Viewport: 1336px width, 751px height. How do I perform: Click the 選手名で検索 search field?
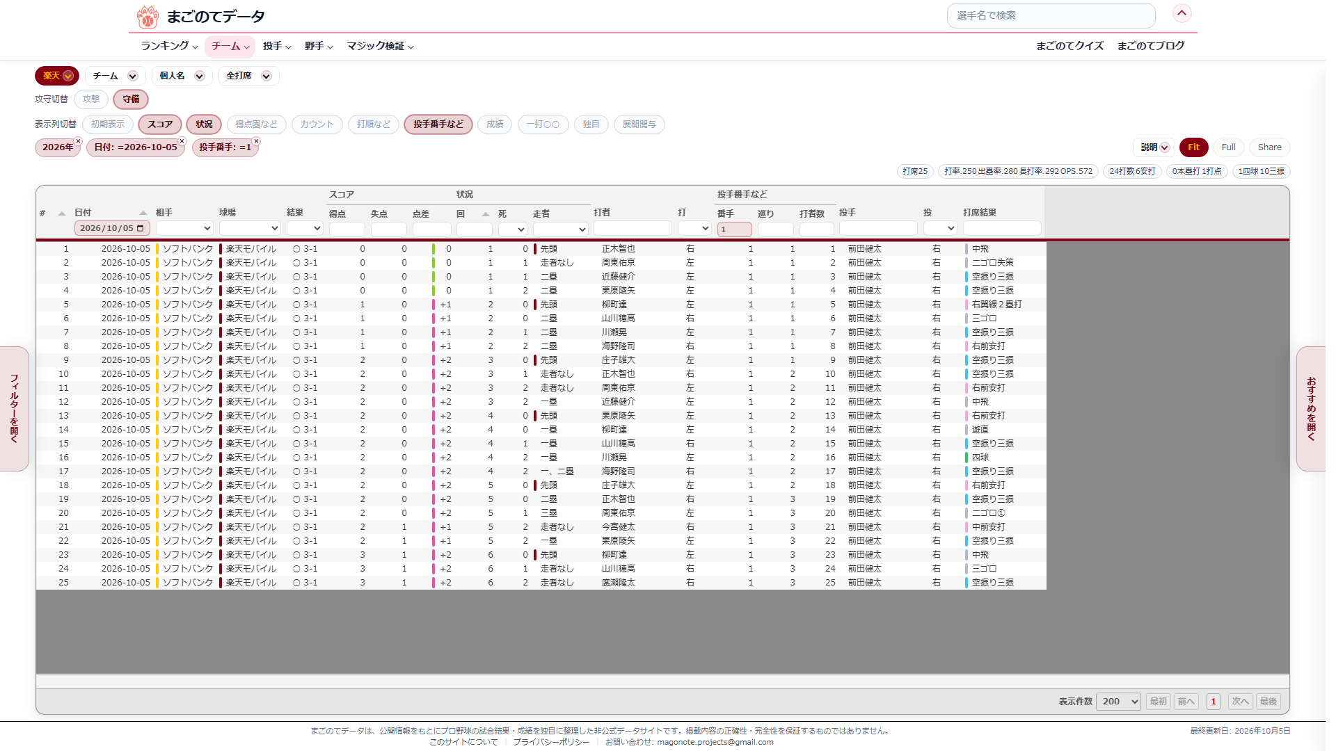click(x=1051, y=15)
